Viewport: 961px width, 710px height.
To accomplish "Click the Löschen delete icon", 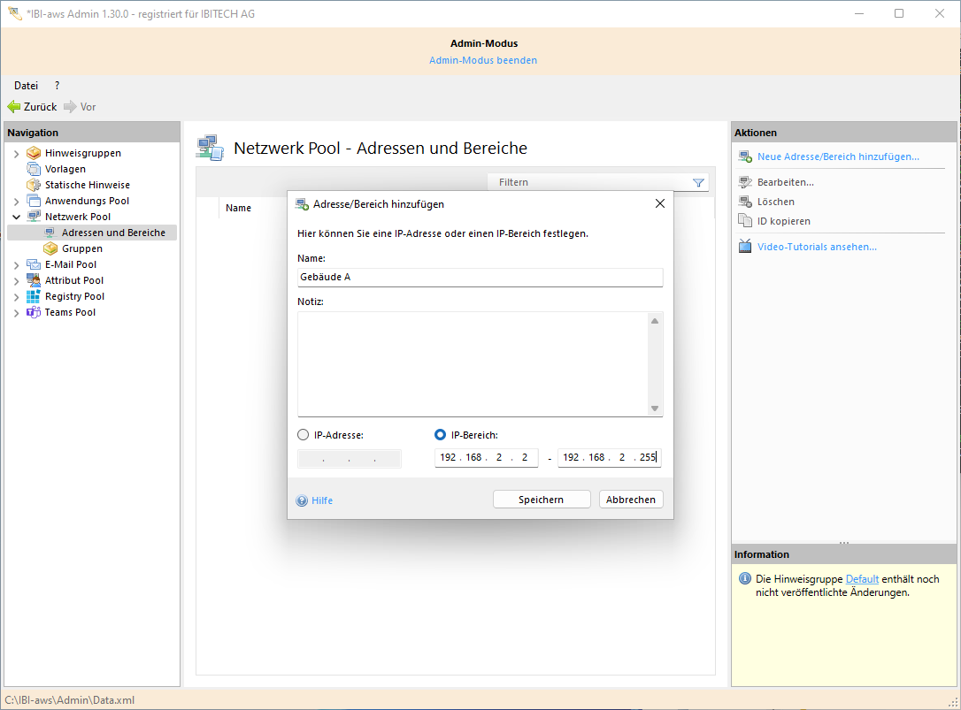I will (x=745, y=202).
